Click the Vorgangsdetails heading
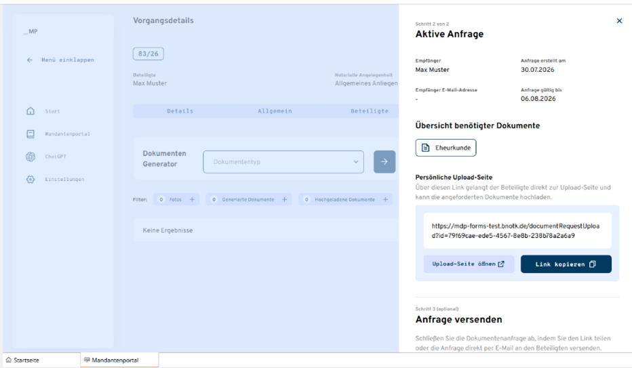The height and width of the screenshot is (368, 632). pos(163,20)
